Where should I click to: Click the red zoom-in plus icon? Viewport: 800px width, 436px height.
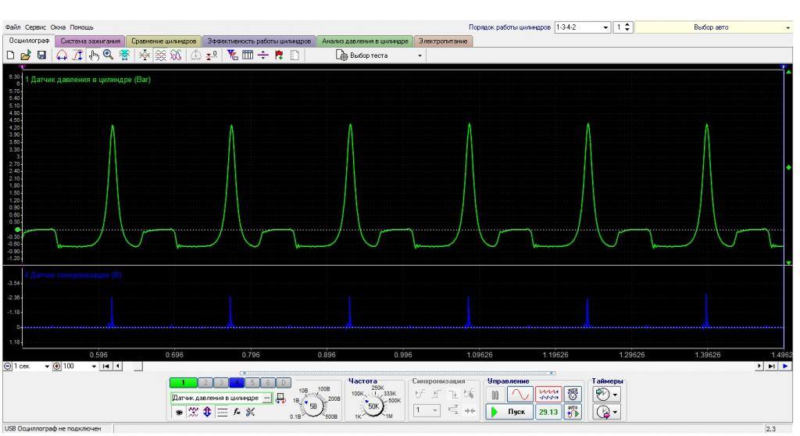coord(56,366)
